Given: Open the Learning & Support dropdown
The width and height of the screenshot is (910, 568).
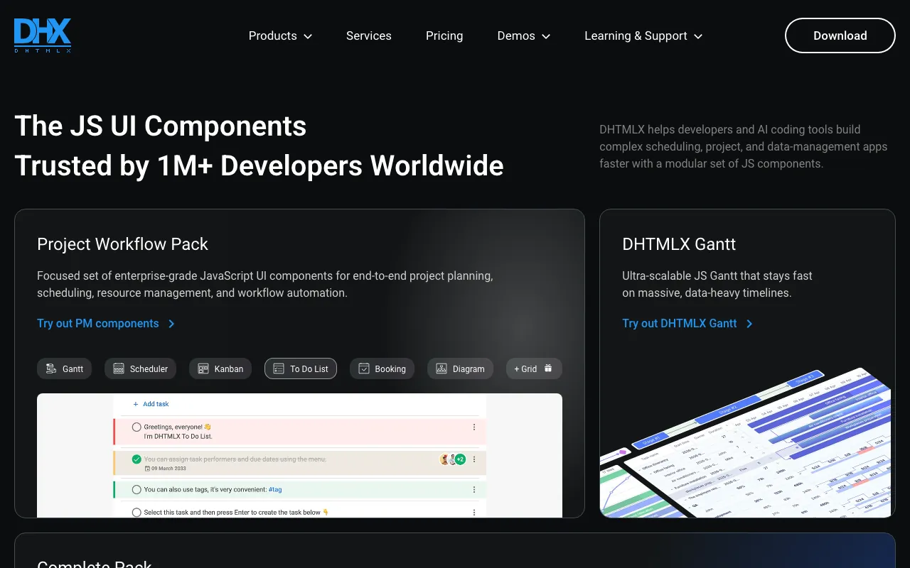Looking at the screenshot, I should 643,35.
